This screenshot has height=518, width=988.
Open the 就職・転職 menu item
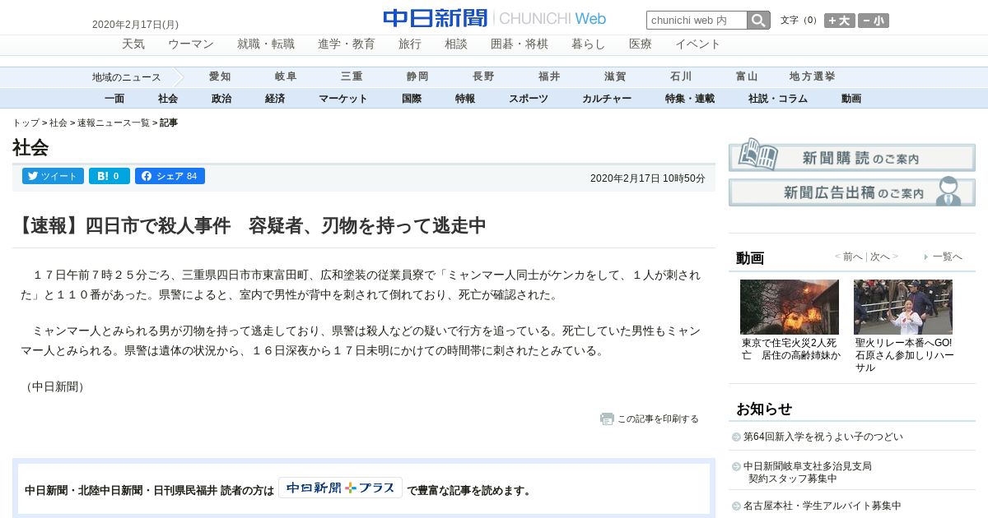(x=266, y=44)
